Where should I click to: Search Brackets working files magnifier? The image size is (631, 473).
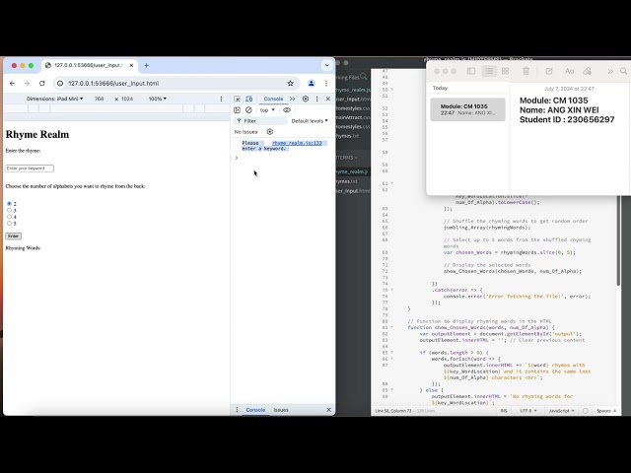click(364, 76)
